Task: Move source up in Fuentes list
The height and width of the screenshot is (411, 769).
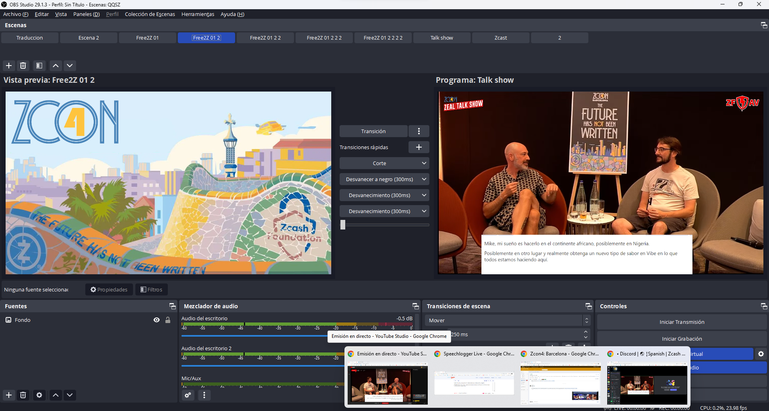Action: point(56,395)
